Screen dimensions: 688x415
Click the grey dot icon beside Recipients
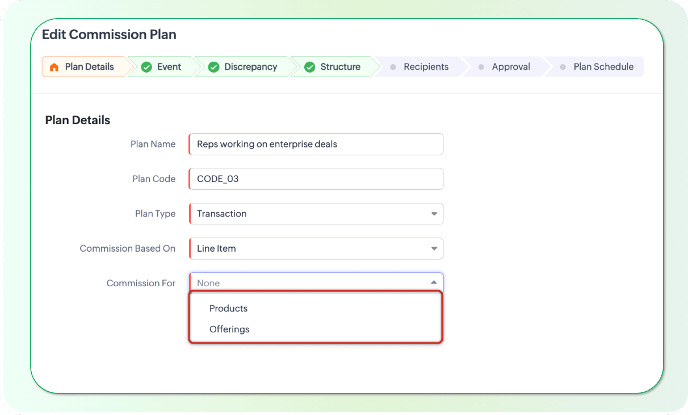tap(393, 67)
